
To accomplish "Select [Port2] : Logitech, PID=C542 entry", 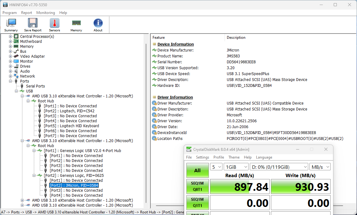I will (69, 111).
